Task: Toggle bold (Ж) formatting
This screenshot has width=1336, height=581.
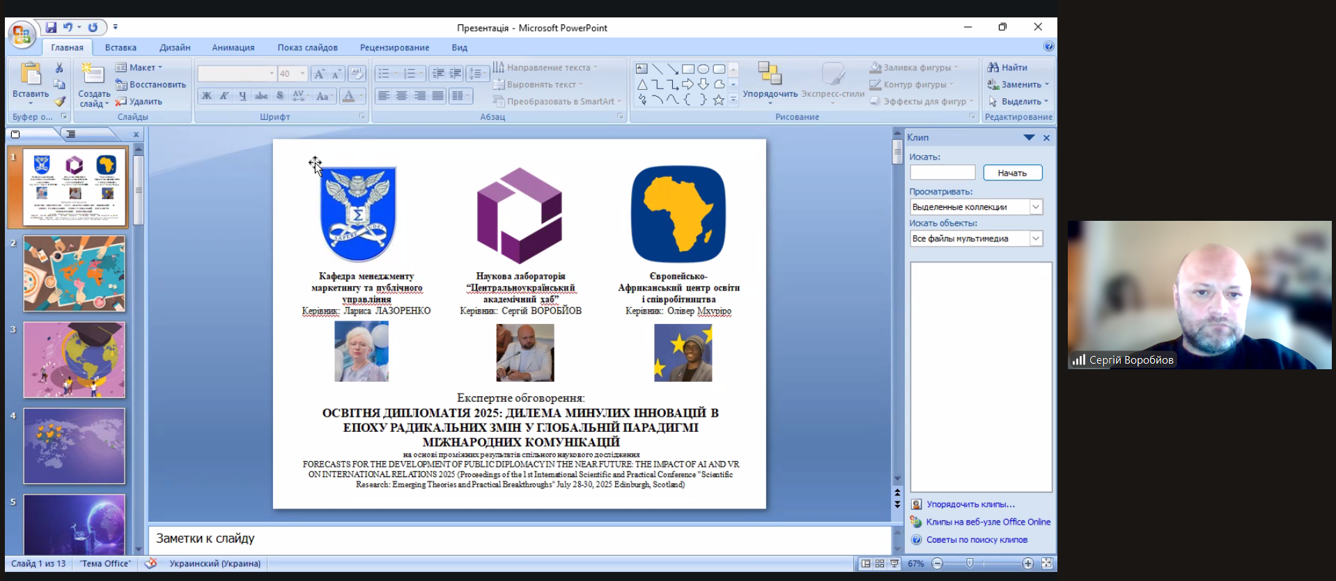Action: (x=206, y=96)
